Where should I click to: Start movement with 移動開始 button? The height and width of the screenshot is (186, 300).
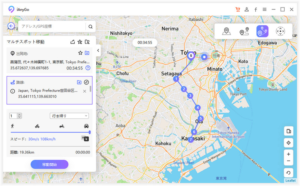tap(49, 164)
